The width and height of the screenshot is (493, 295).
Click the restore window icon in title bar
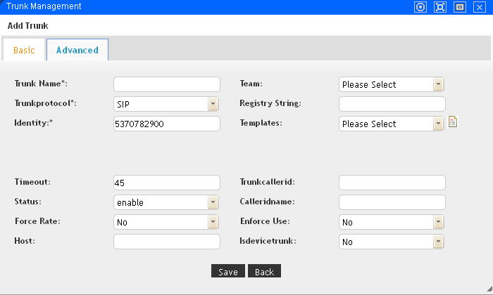click(x=460, y=7)
